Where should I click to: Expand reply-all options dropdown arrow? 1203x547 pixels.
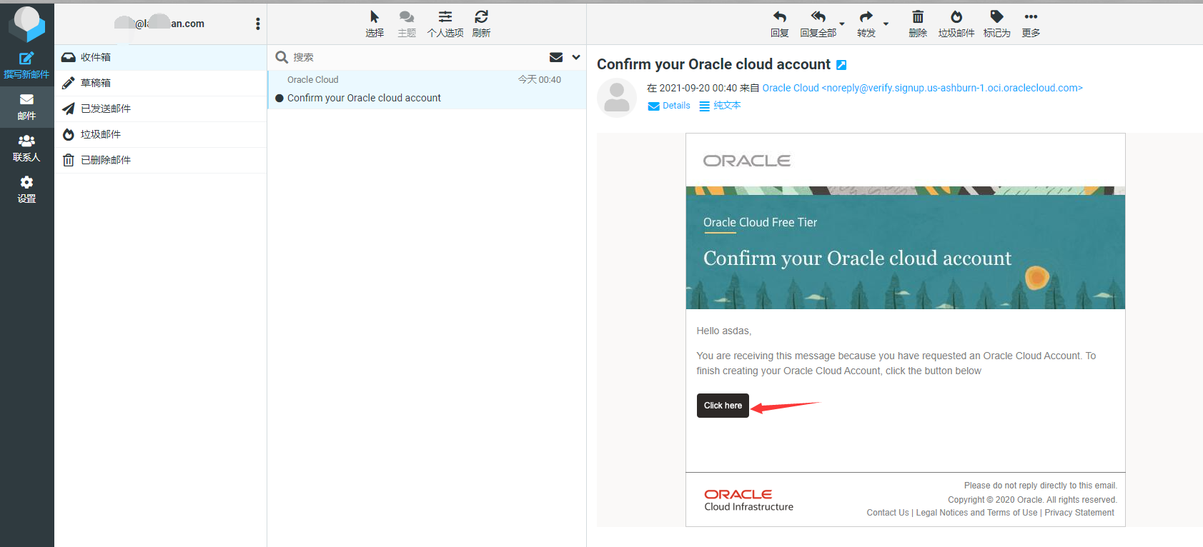tap(842, 24)
